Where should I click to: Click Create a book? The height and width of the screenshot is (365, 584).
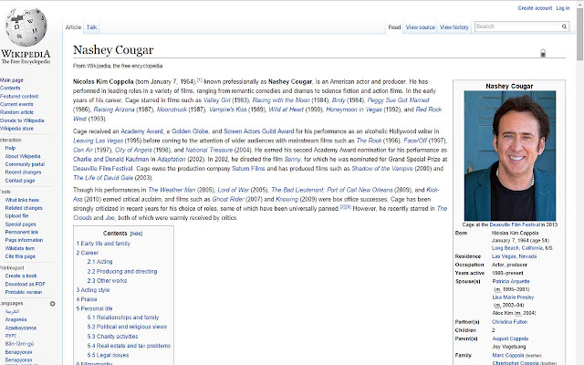click(21, 276)
